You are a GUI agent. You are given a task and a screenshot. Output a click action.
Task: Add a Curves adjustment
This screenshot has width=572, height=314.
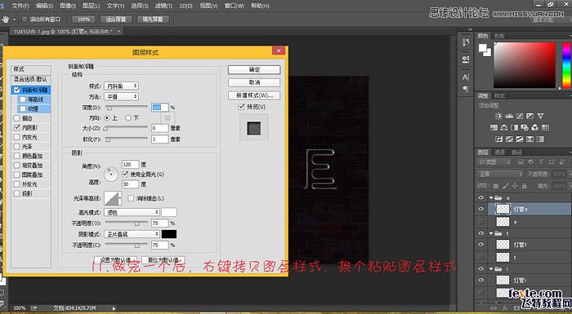coord(520,116)
